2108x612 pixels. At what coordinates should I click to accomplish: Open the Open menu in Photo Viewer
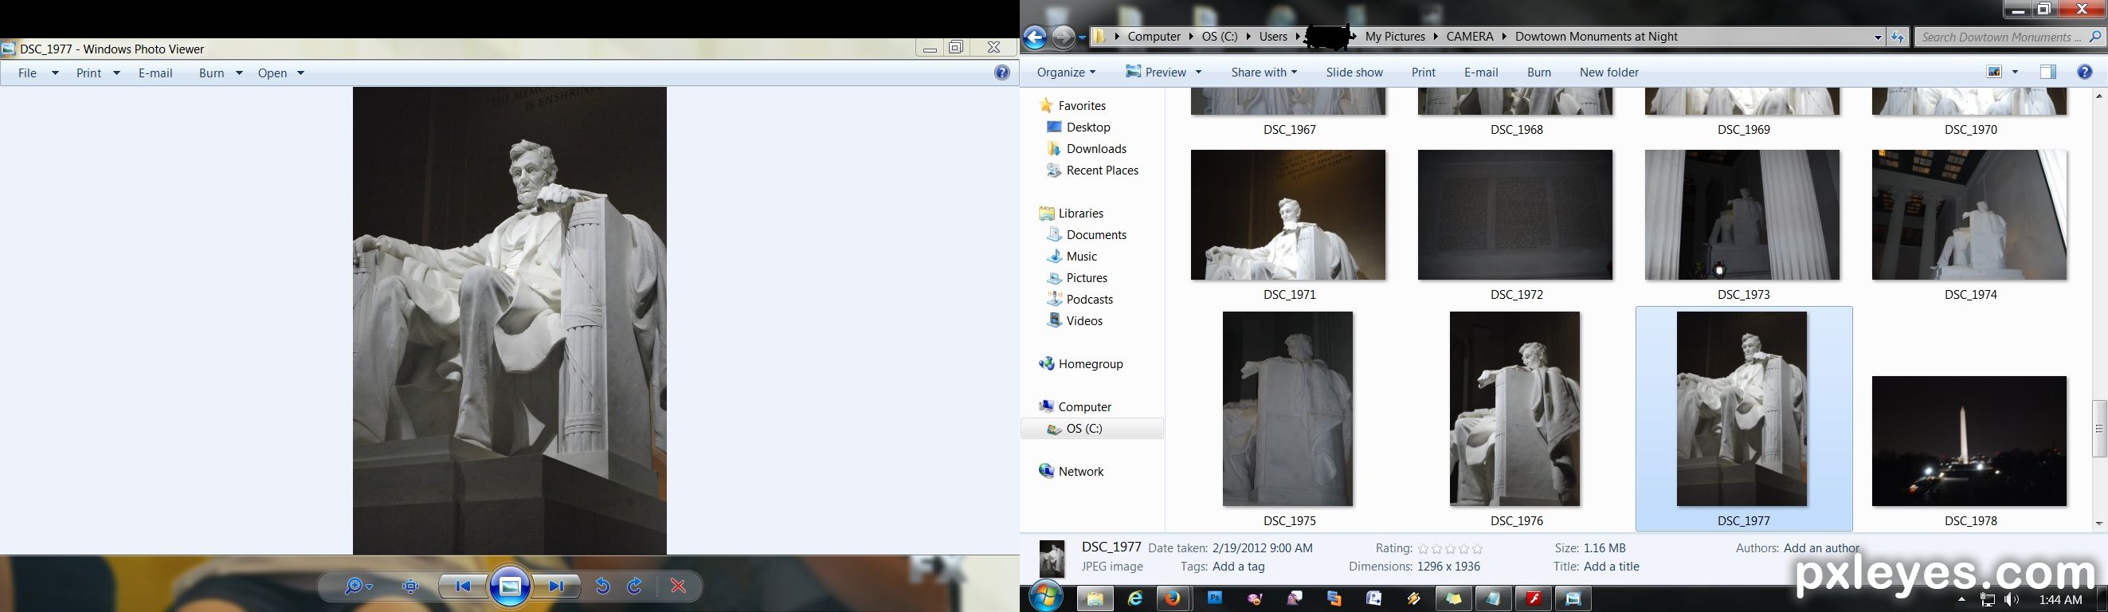(x=280, y=73)
